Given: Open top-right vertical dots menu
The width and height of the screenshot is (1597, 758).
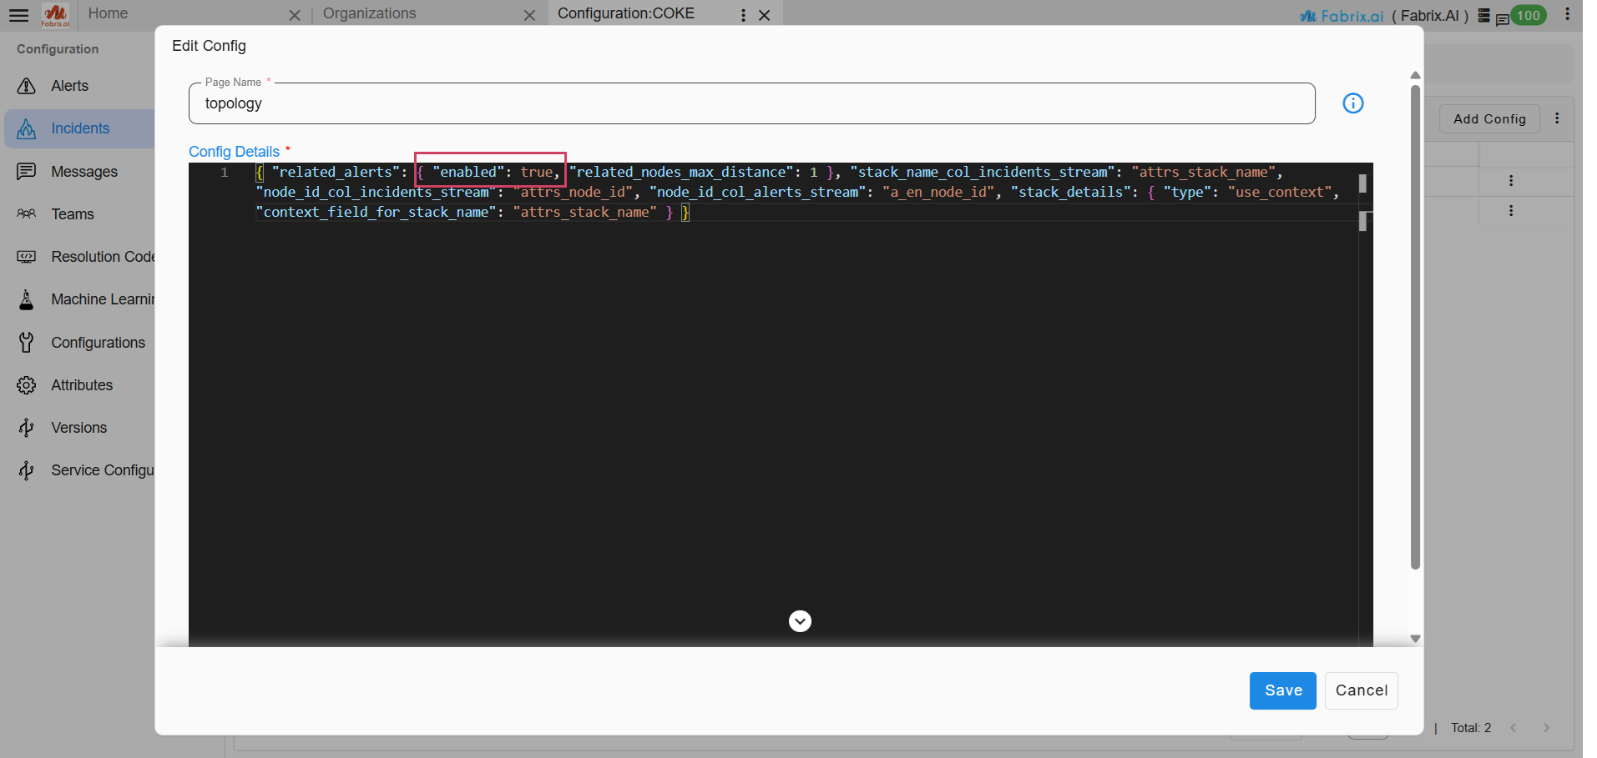Looking at the screenshot, I should (1568, 14).
